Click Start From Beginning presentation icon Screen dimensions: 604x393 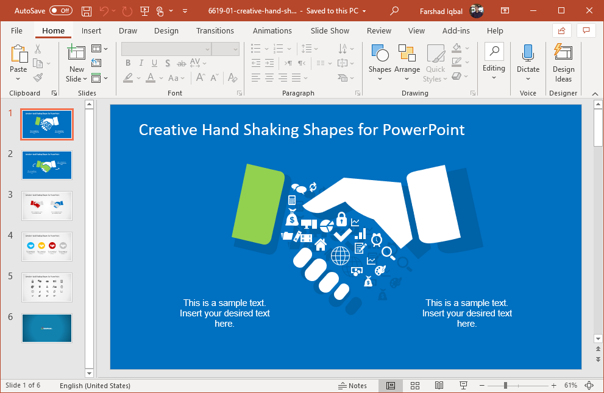(x=144, y=11)
